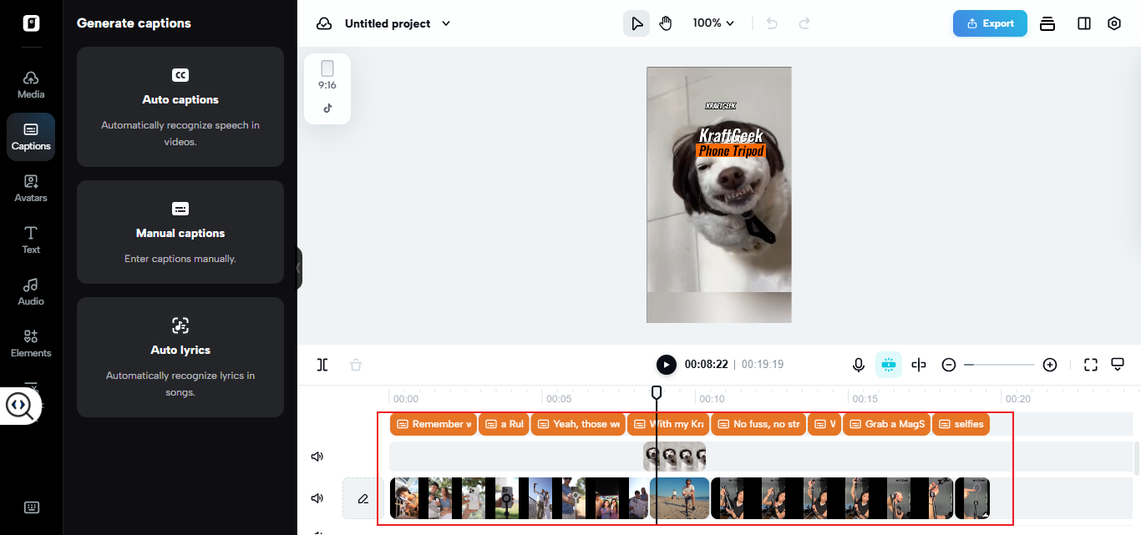Click the Export button
This screenshot has width=1141, height=535.
point(990,23)
